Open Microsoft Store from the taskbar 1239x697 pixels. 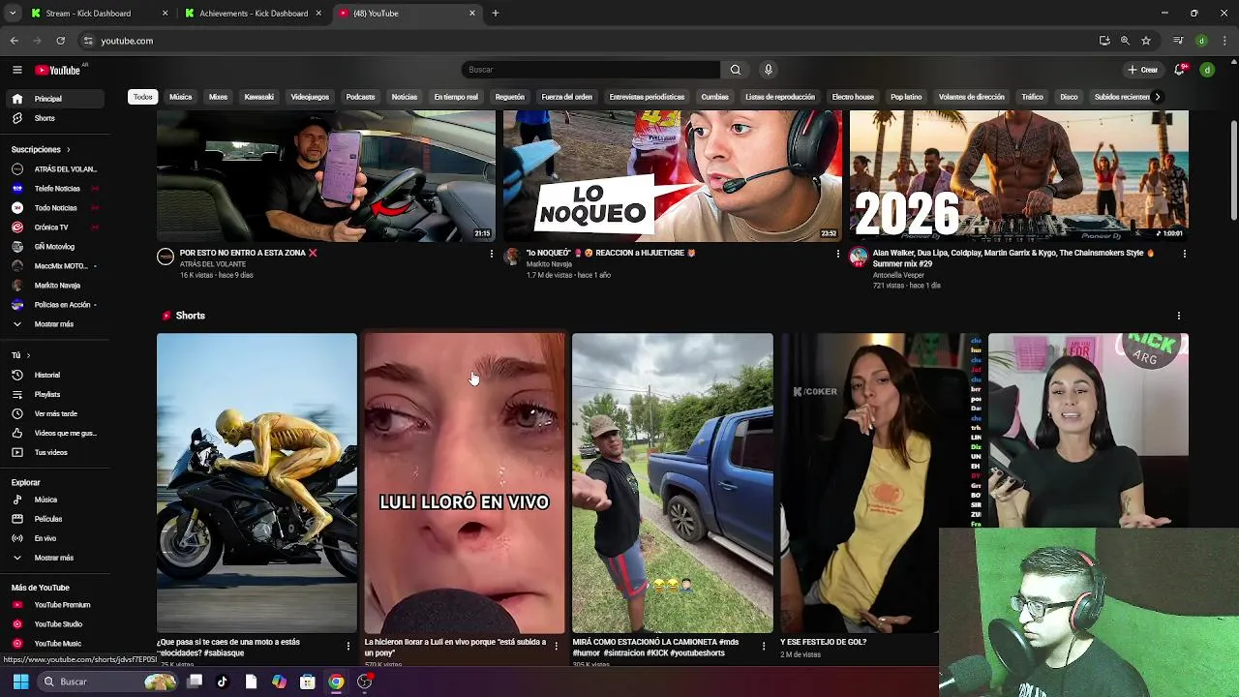click(x=307, y=682)
